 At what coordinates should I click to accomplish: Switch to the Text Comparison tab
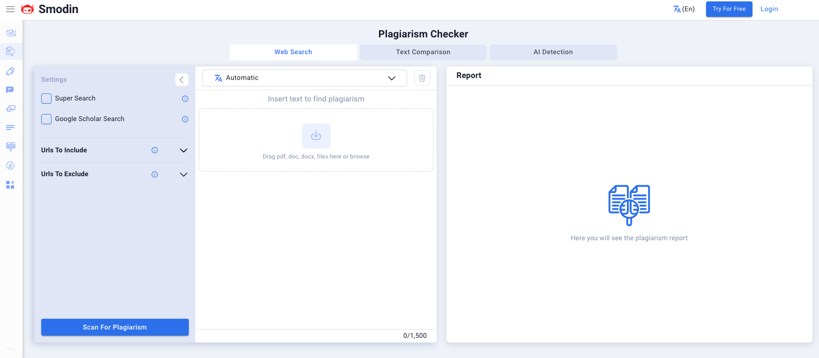point(423,52)
